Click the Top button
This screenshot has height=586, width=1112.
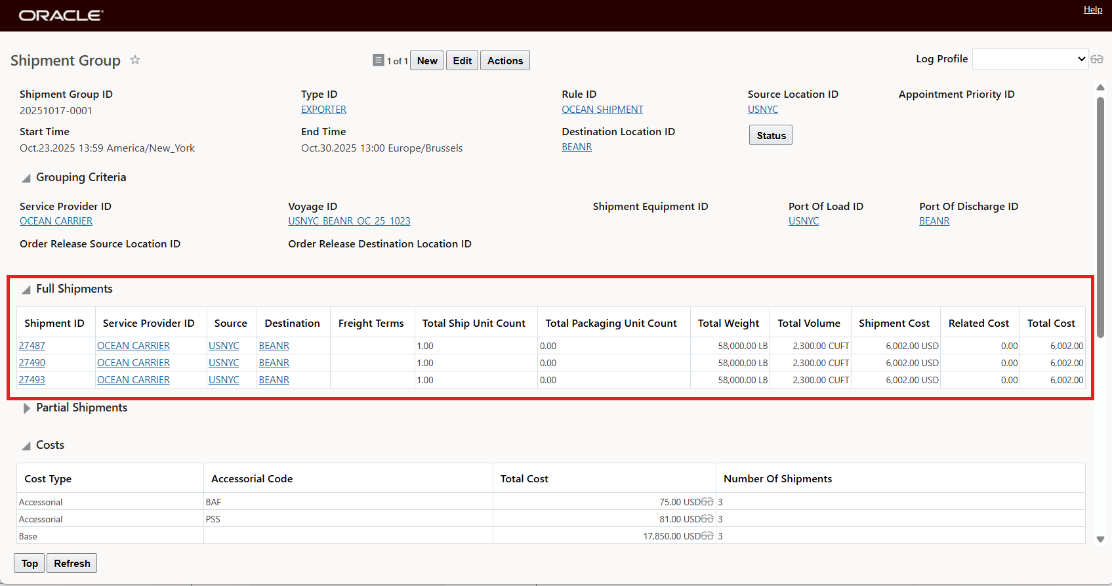coord(30,563)
